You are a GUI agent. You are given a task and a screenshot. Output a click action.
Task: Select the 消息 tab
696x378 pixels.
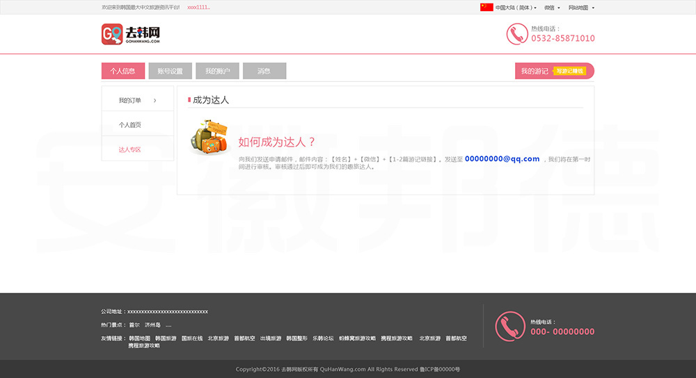(x=264, y=71)
